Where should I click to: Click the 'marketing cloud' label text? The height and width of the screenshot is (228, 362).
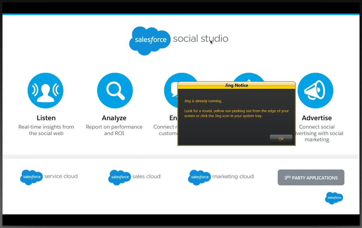coord(233,177)
